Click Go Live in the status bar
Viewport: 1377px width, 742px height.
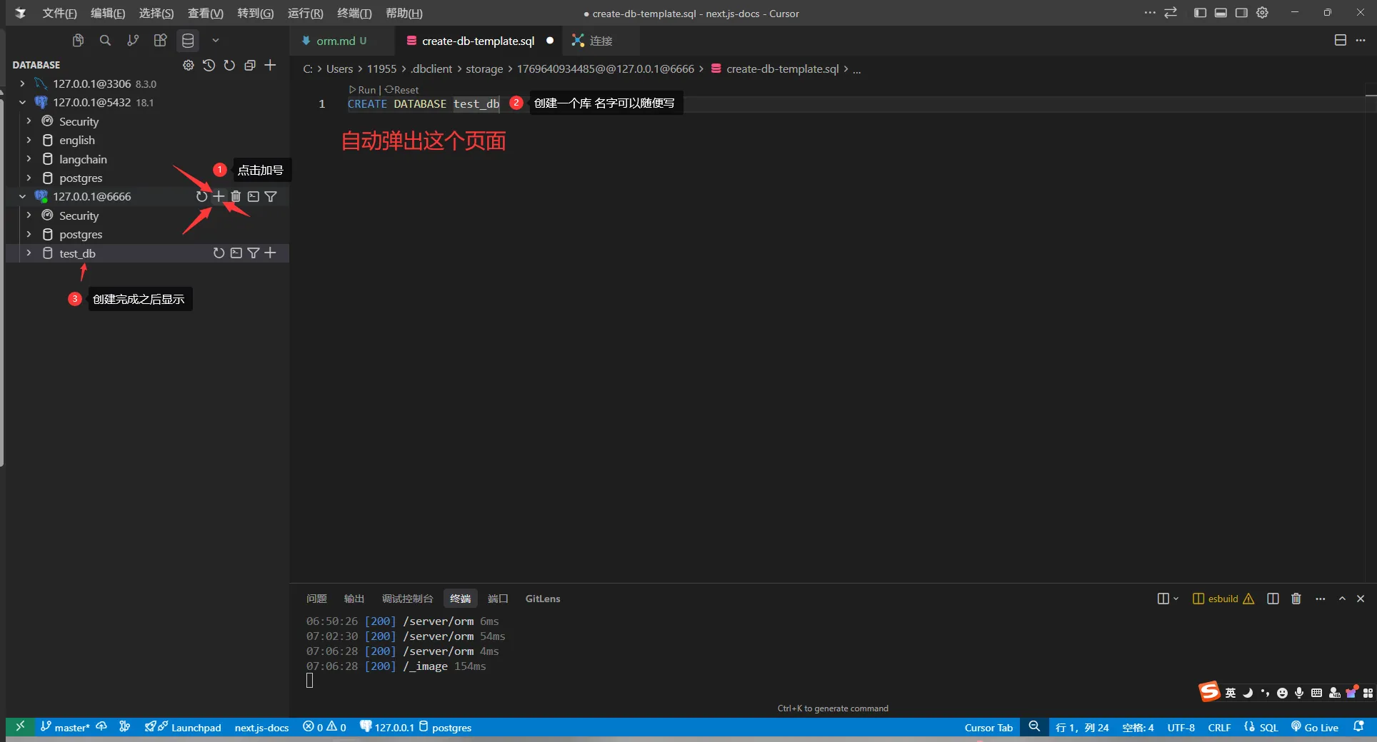pyautogui.click(x=1315, y=727)
